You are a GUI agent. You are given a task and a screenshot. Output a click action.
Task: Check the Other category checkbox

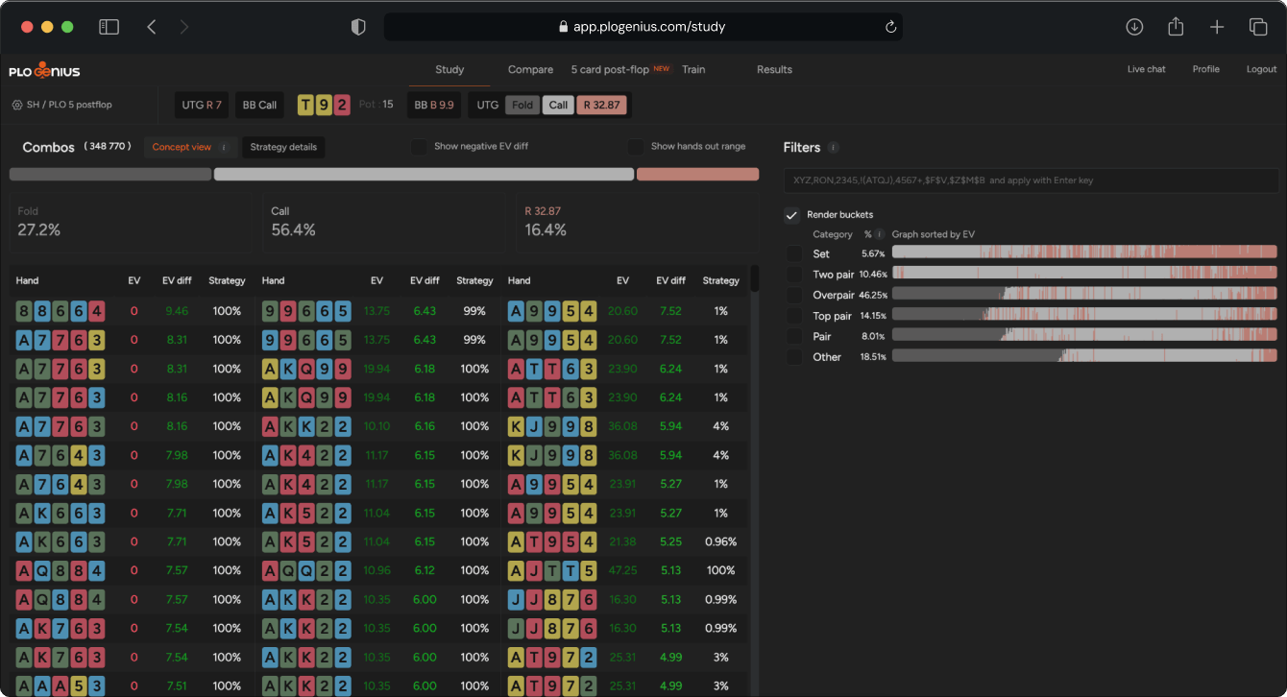(794, 356)
